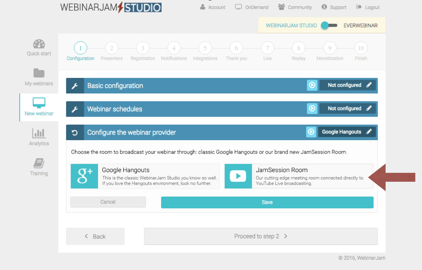The width and height of the screenshot is (422, 270).
Task: Click the Cancel button
Action: [x=108, y=202]
